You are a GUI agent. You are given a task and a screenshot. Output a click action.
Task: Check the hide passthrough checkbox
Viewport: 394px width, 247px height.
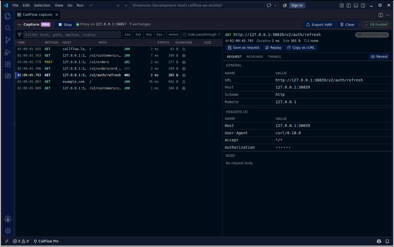pyautogui.click(x=185, y=35)
